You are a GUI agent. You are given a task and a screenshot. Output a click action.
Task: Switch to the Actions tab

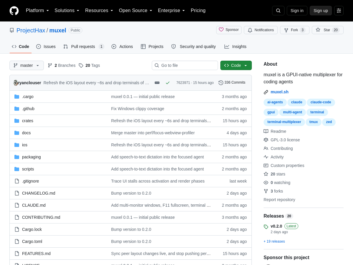pos(122,47)
